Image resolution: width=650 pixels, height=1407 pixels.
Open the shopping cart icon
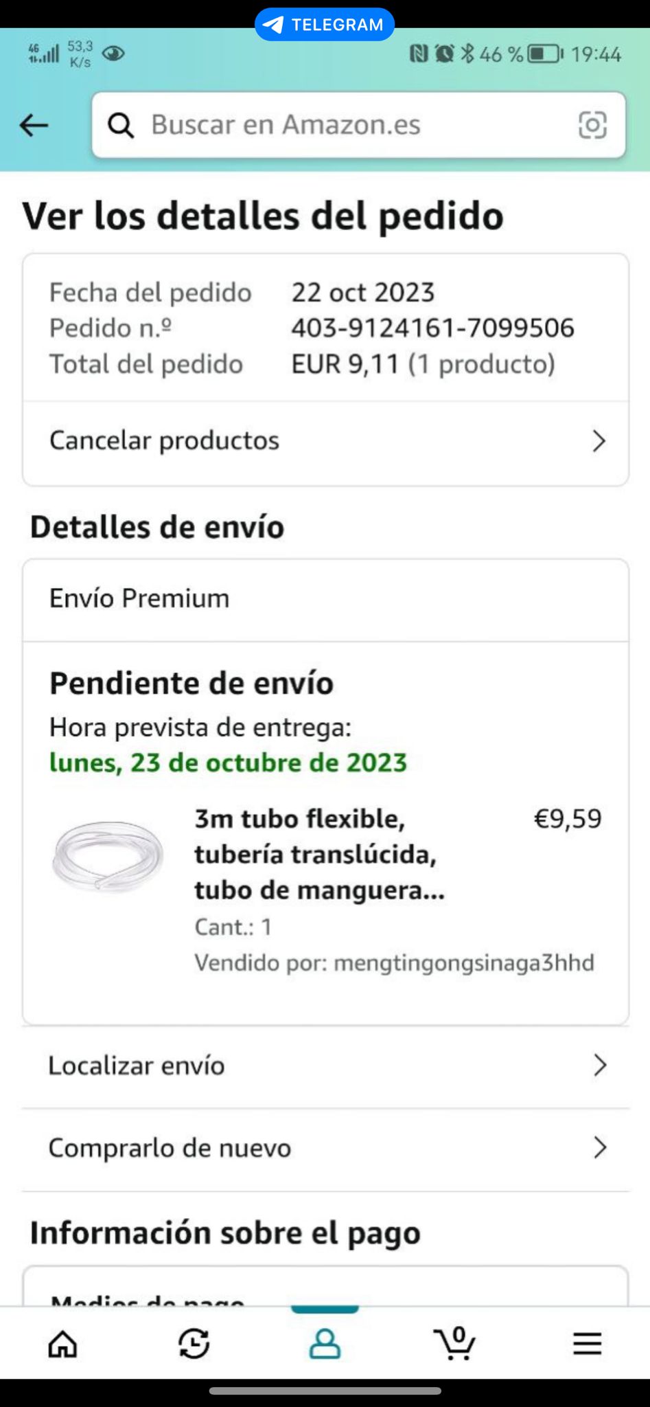pos(454,1344)
